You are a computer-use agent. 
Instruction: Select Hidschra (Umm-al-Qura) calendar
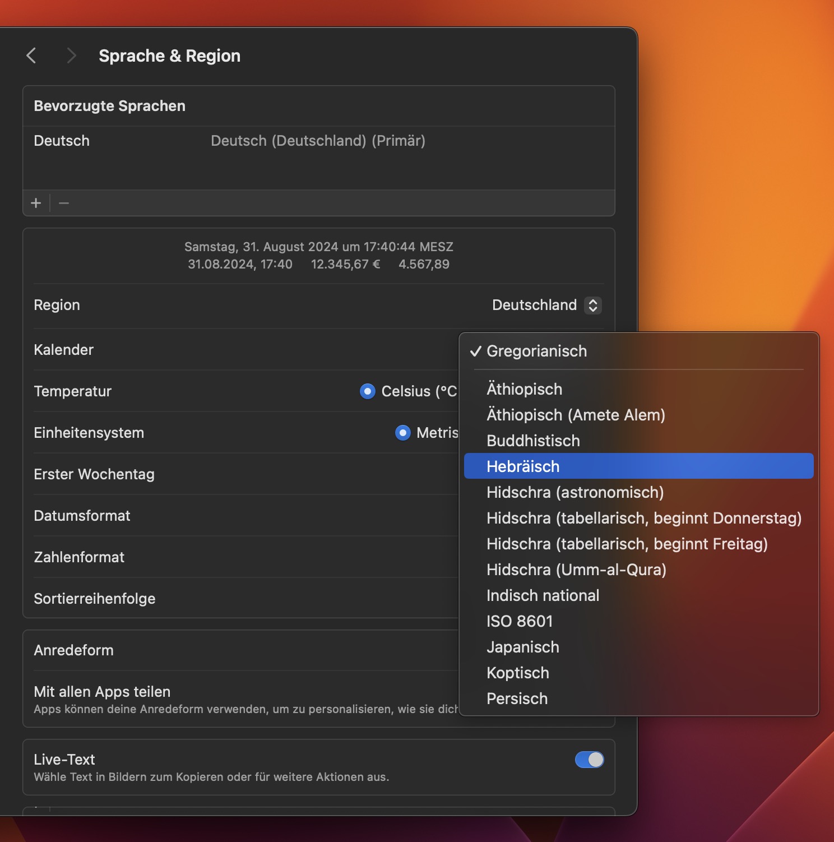click(x=576, y=570)
